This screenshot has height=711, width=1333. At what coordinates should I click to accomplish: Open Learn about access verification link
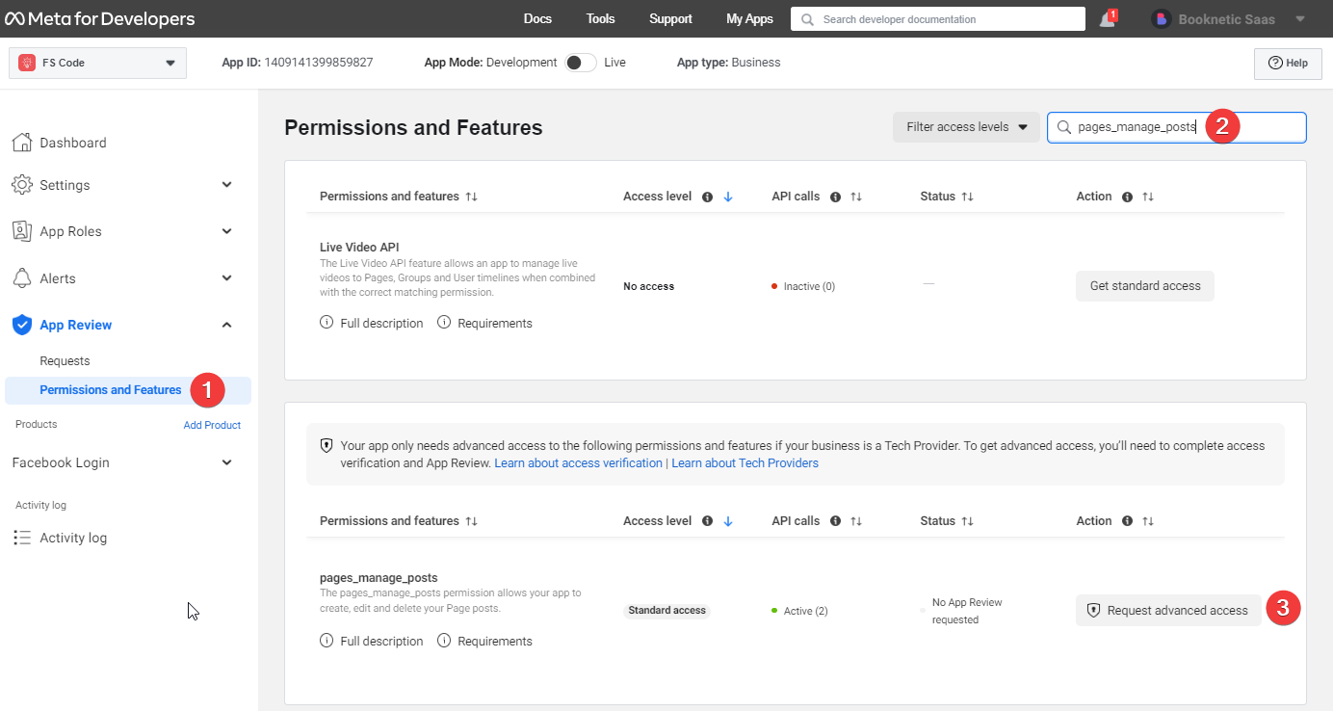tap(578, 463)
